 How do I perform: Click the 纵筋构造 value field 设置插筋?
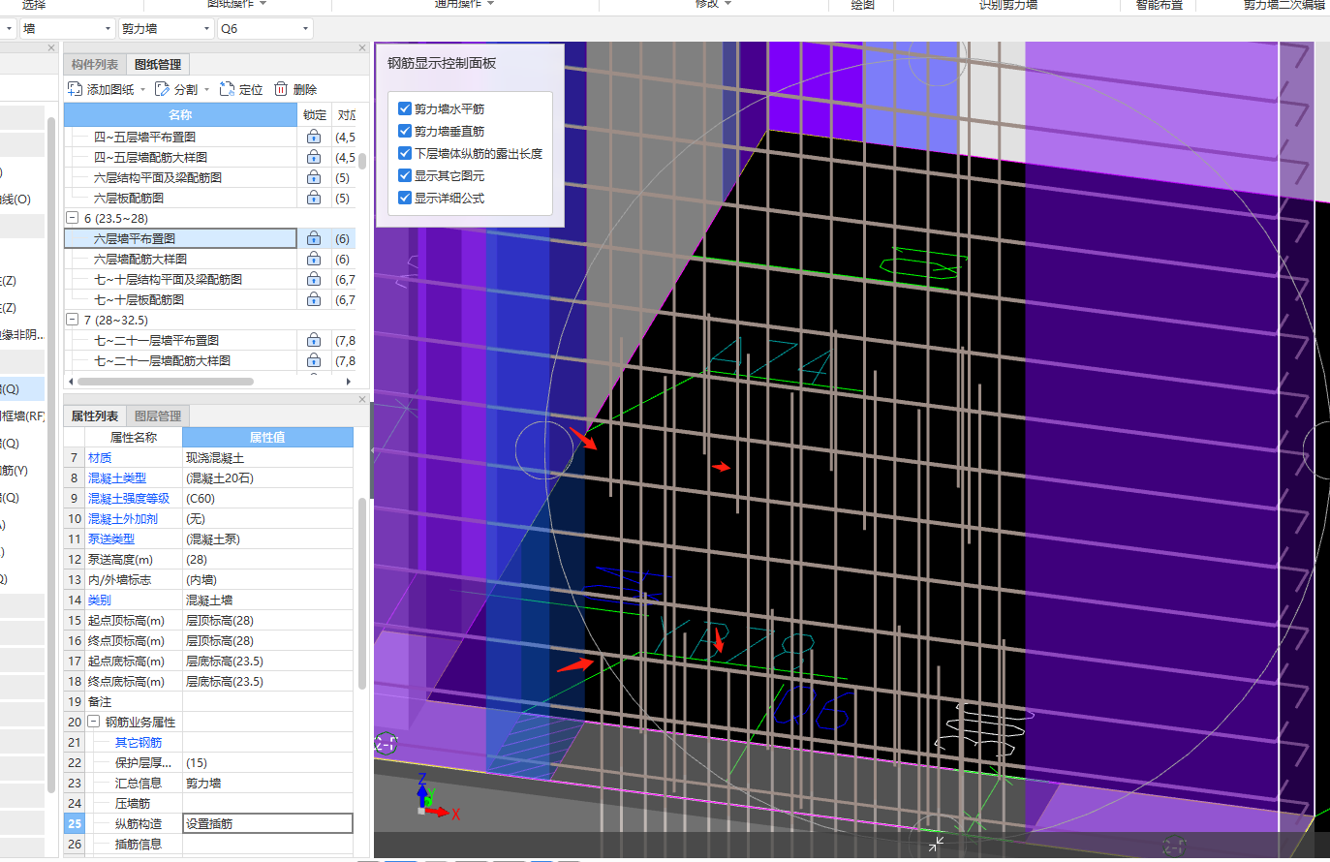tap(267, 823)
